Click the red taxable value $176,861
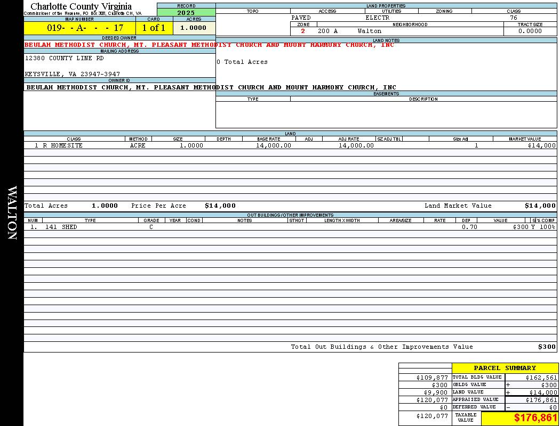The image size is (560, 426). coord(535,418)
